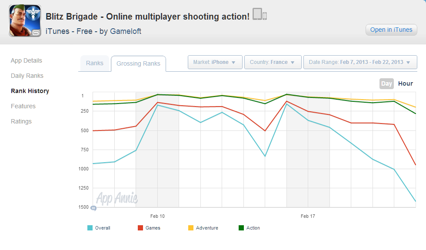This screenshot has height=250, width=426.
Task: Open the Country: France dropdown
Action: coord(273,62)
